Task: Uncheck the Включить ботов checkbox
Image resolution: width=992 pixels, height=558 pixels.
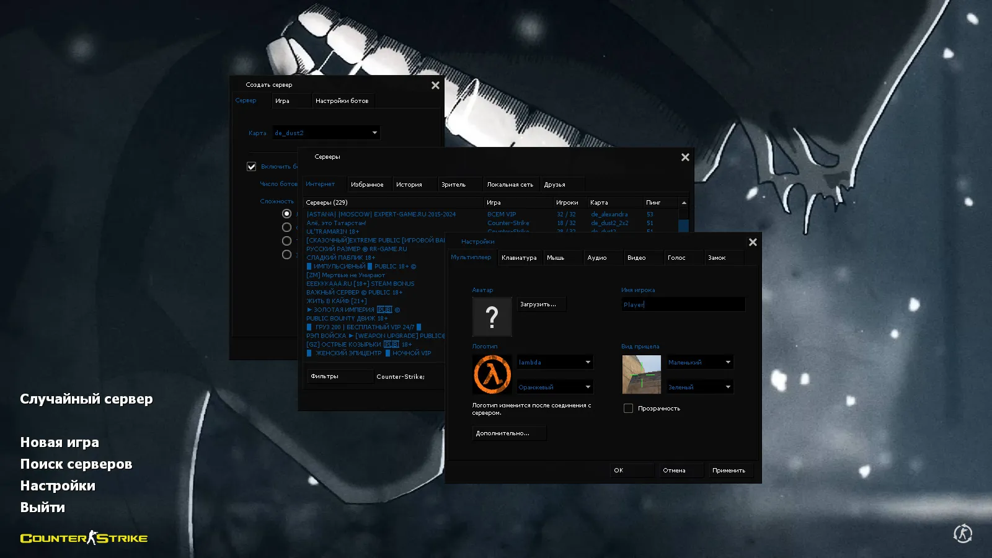Action: pyautogui.click(x=251, y=166)
